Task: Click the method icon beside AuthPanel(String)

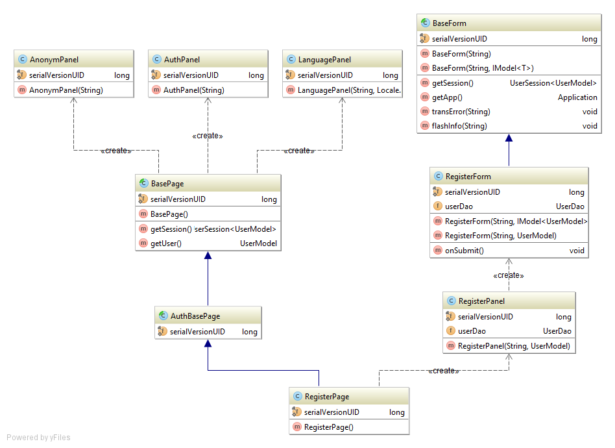Action: 156,90
